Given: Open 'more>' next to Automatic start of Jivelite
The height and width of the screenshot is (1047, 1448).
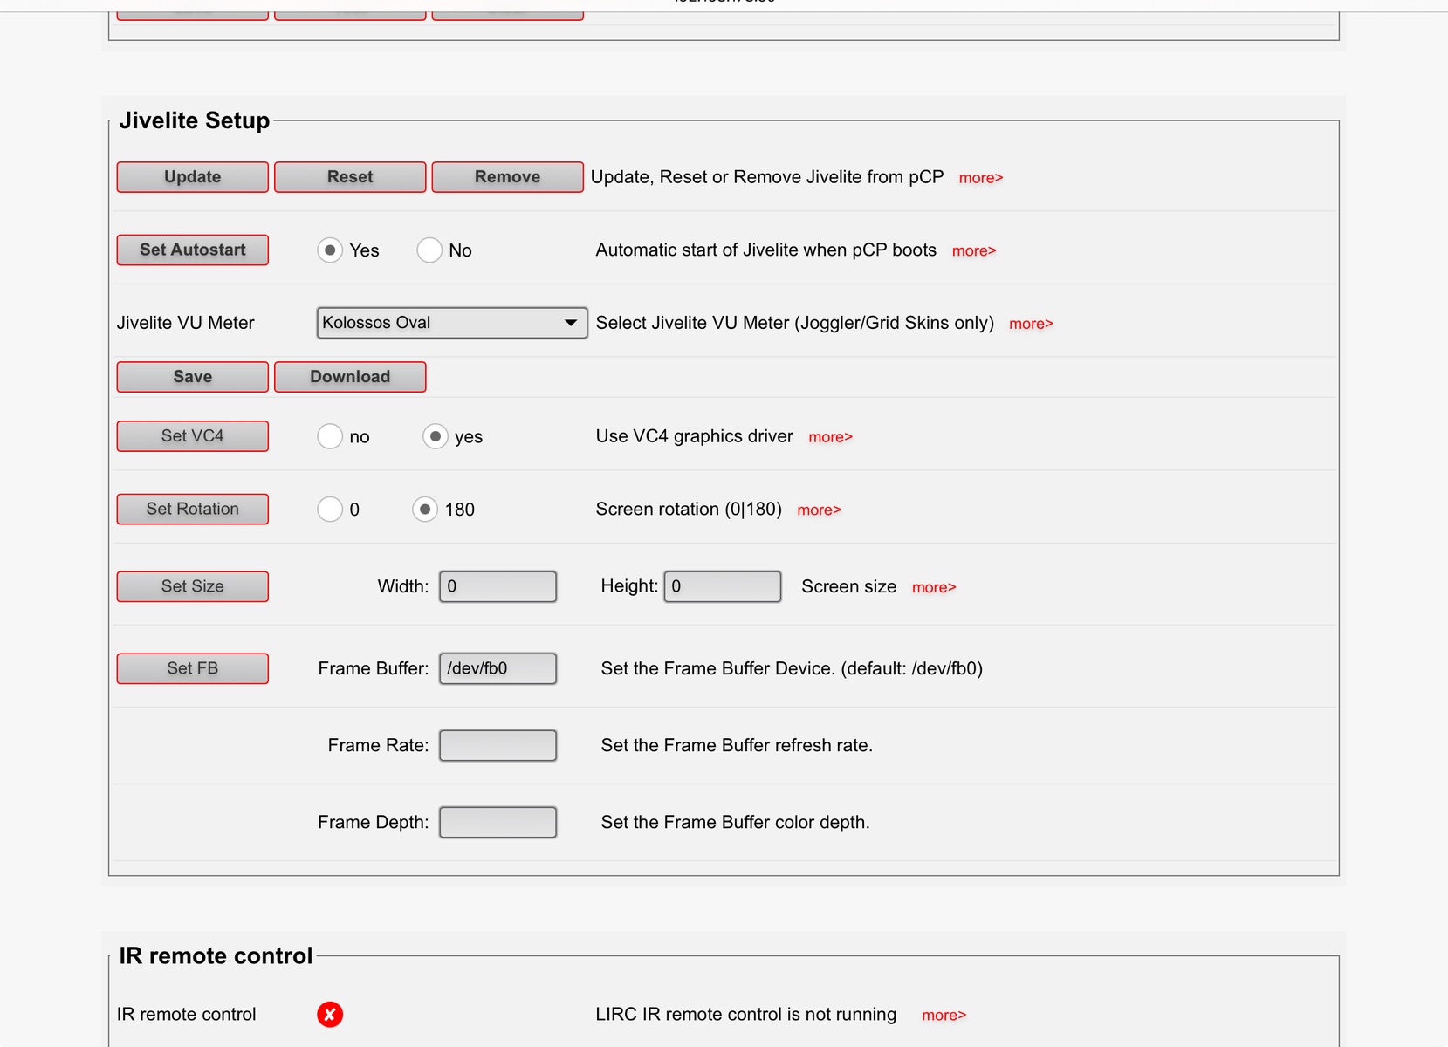Looking at the screenshot, I should [974, 251].
